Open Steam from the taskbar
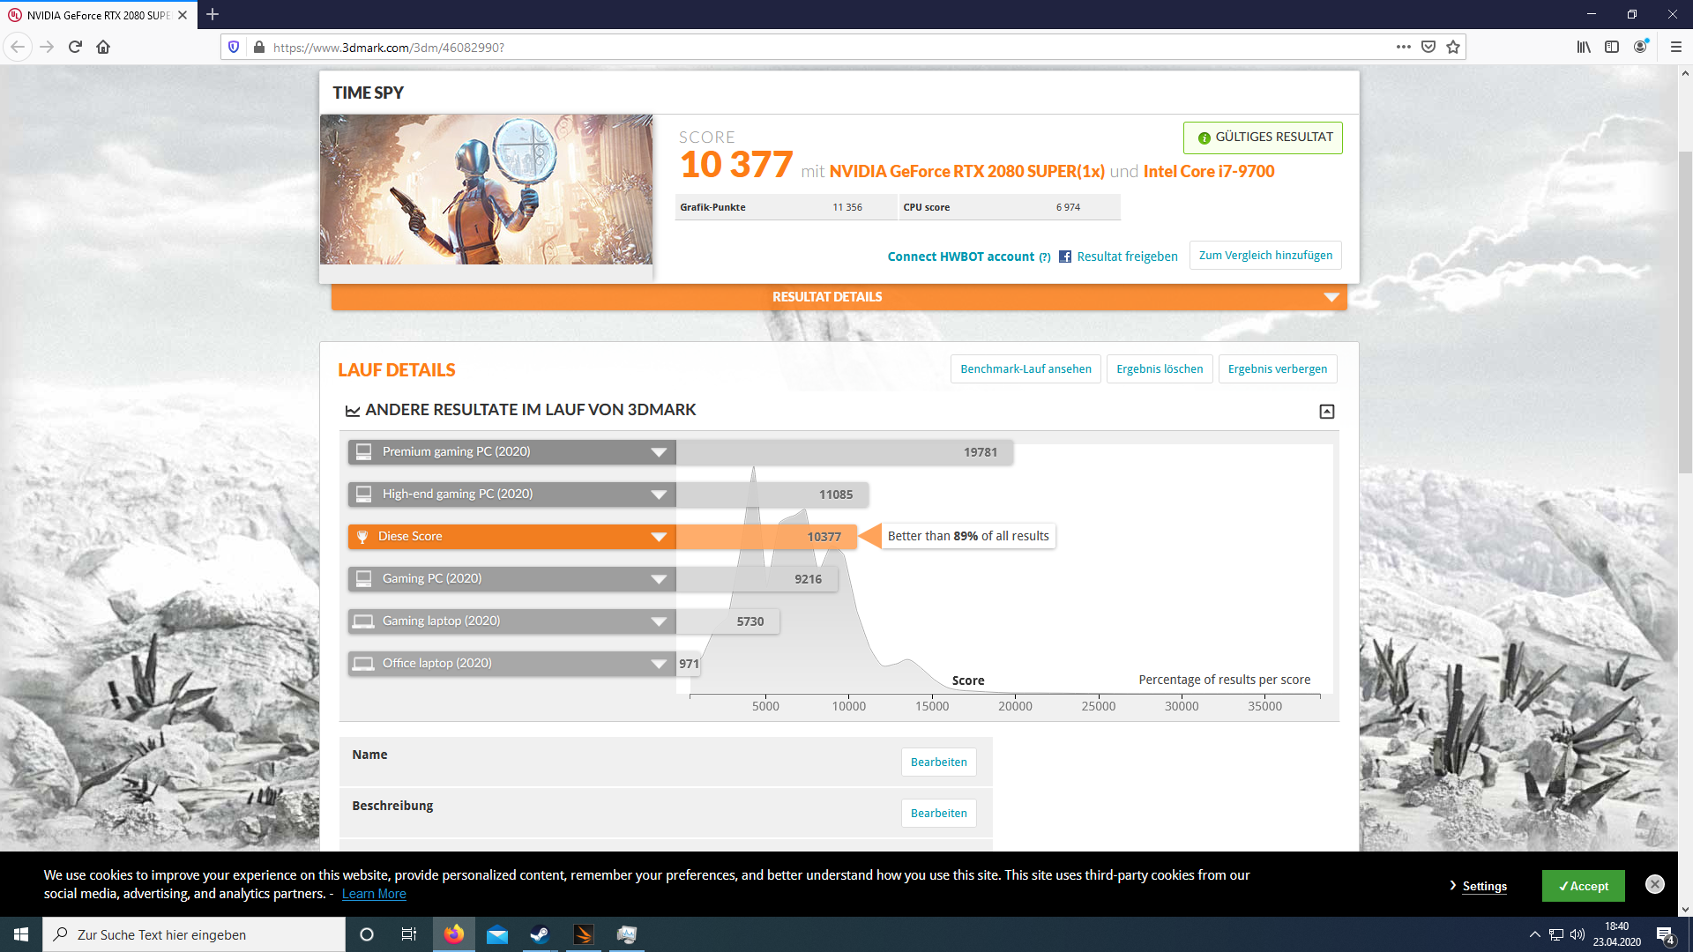The height and width of the screenshot is (952, 1693). tap(540, 934)
